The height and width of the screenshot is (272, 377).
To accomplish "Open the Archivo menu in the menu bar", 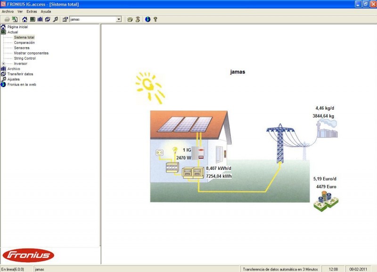I will pyautogui.click(x=8, y=11).
